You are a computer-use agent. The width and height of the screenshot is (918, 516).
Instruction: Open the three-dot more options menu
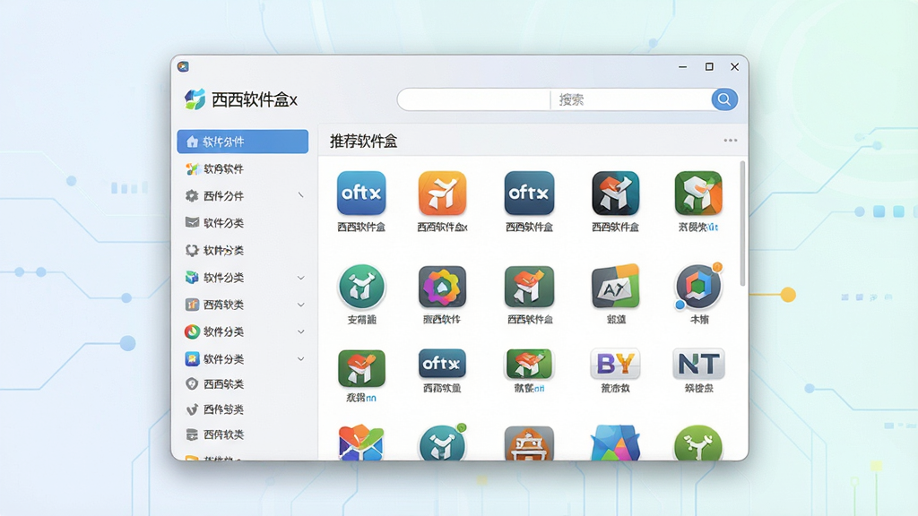click(730, 141)
